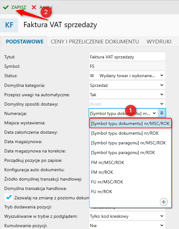This screenshot has height=229, width=179.
Task: Choose FM nr/MSC/ROK numbering
Action: 130,162
